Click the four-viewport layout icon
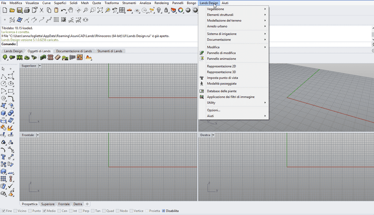 click(x=122, y=10)
